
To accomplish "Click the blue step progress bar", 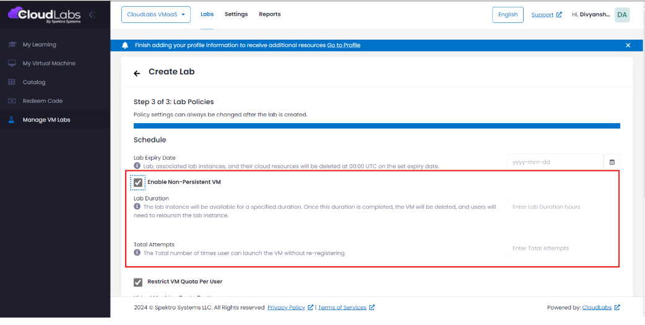I will (x=377, y=126).
